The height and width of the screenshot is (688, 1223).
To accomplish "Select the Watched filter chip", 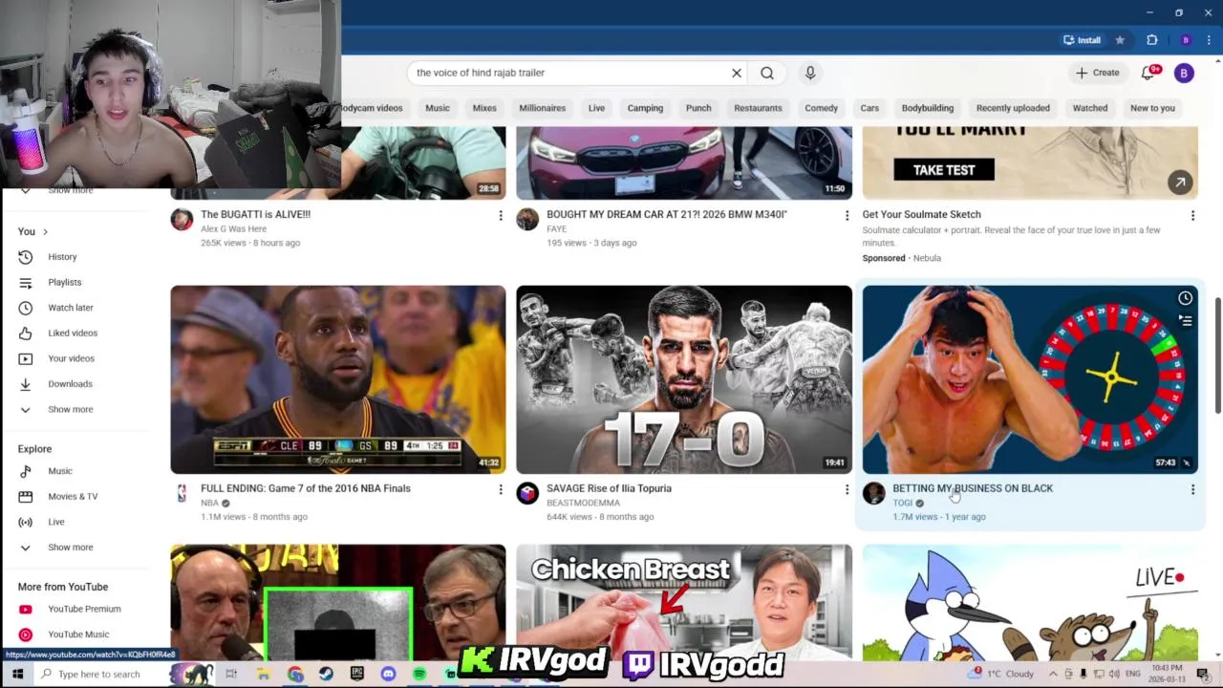I will pyautogui.click(x=1090, y=108).
